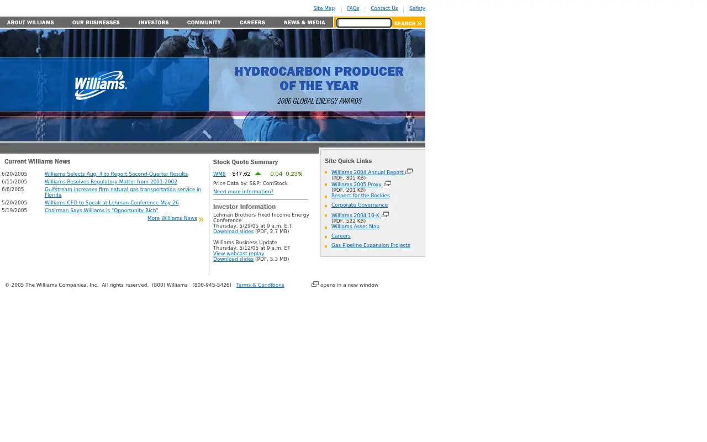Open the Contact Us link

[384, 8]
